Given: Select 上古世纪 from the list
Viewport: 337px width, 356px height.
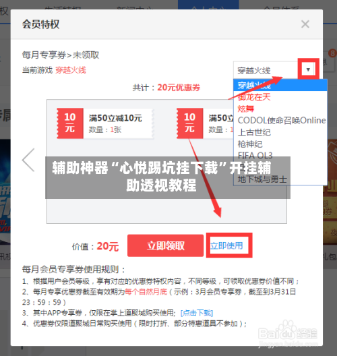Looking at the screenshot, I should tap(280, 132).
